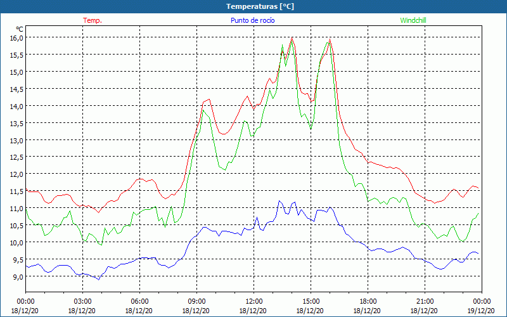Viewport: 507px width, 317px height.
Task: Click the 9,0 value on temperature axis
Action: point(18,276)
